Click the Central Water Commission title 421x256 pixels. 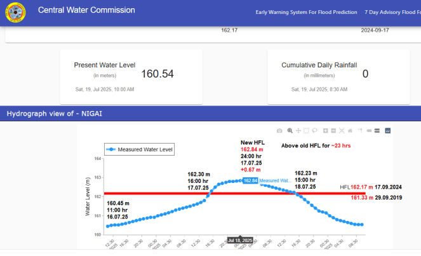click(86, 11)
